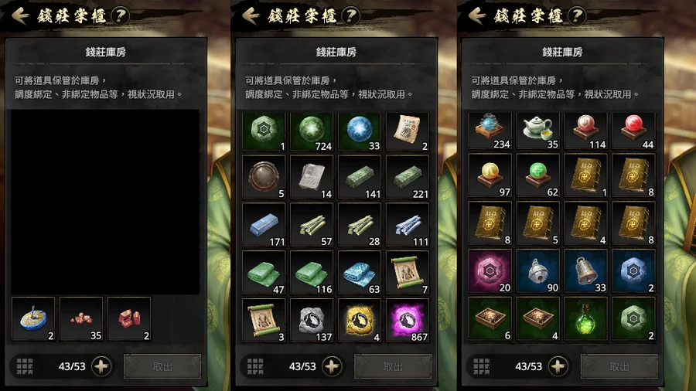Go back using the left panel arrow

pos(20,16)
